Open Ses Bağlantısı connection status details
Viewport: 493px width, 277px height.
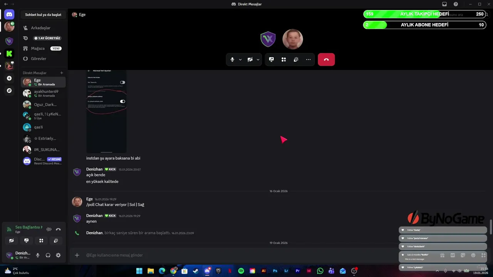pyautogui.click(x=29, y=227)
